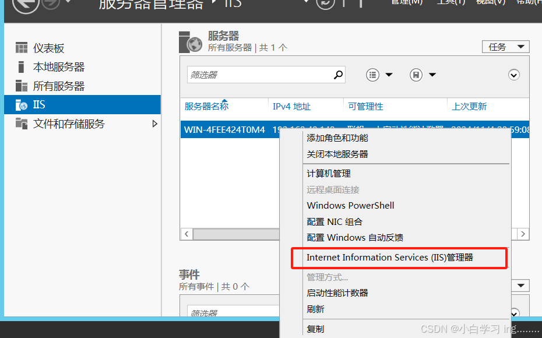Click the 本地服务器 server icon
This screenshot has height=338, width=542.
[21, 66]
